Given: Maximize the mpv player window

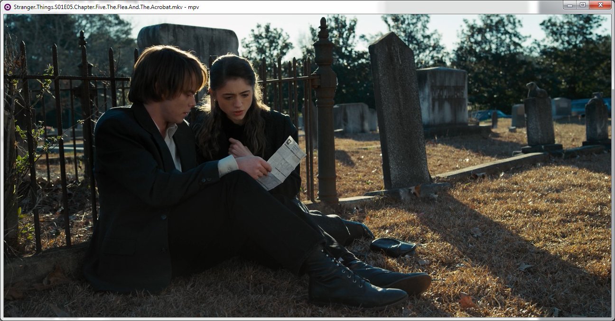Looking at the screenshot, I should (582, 5).
